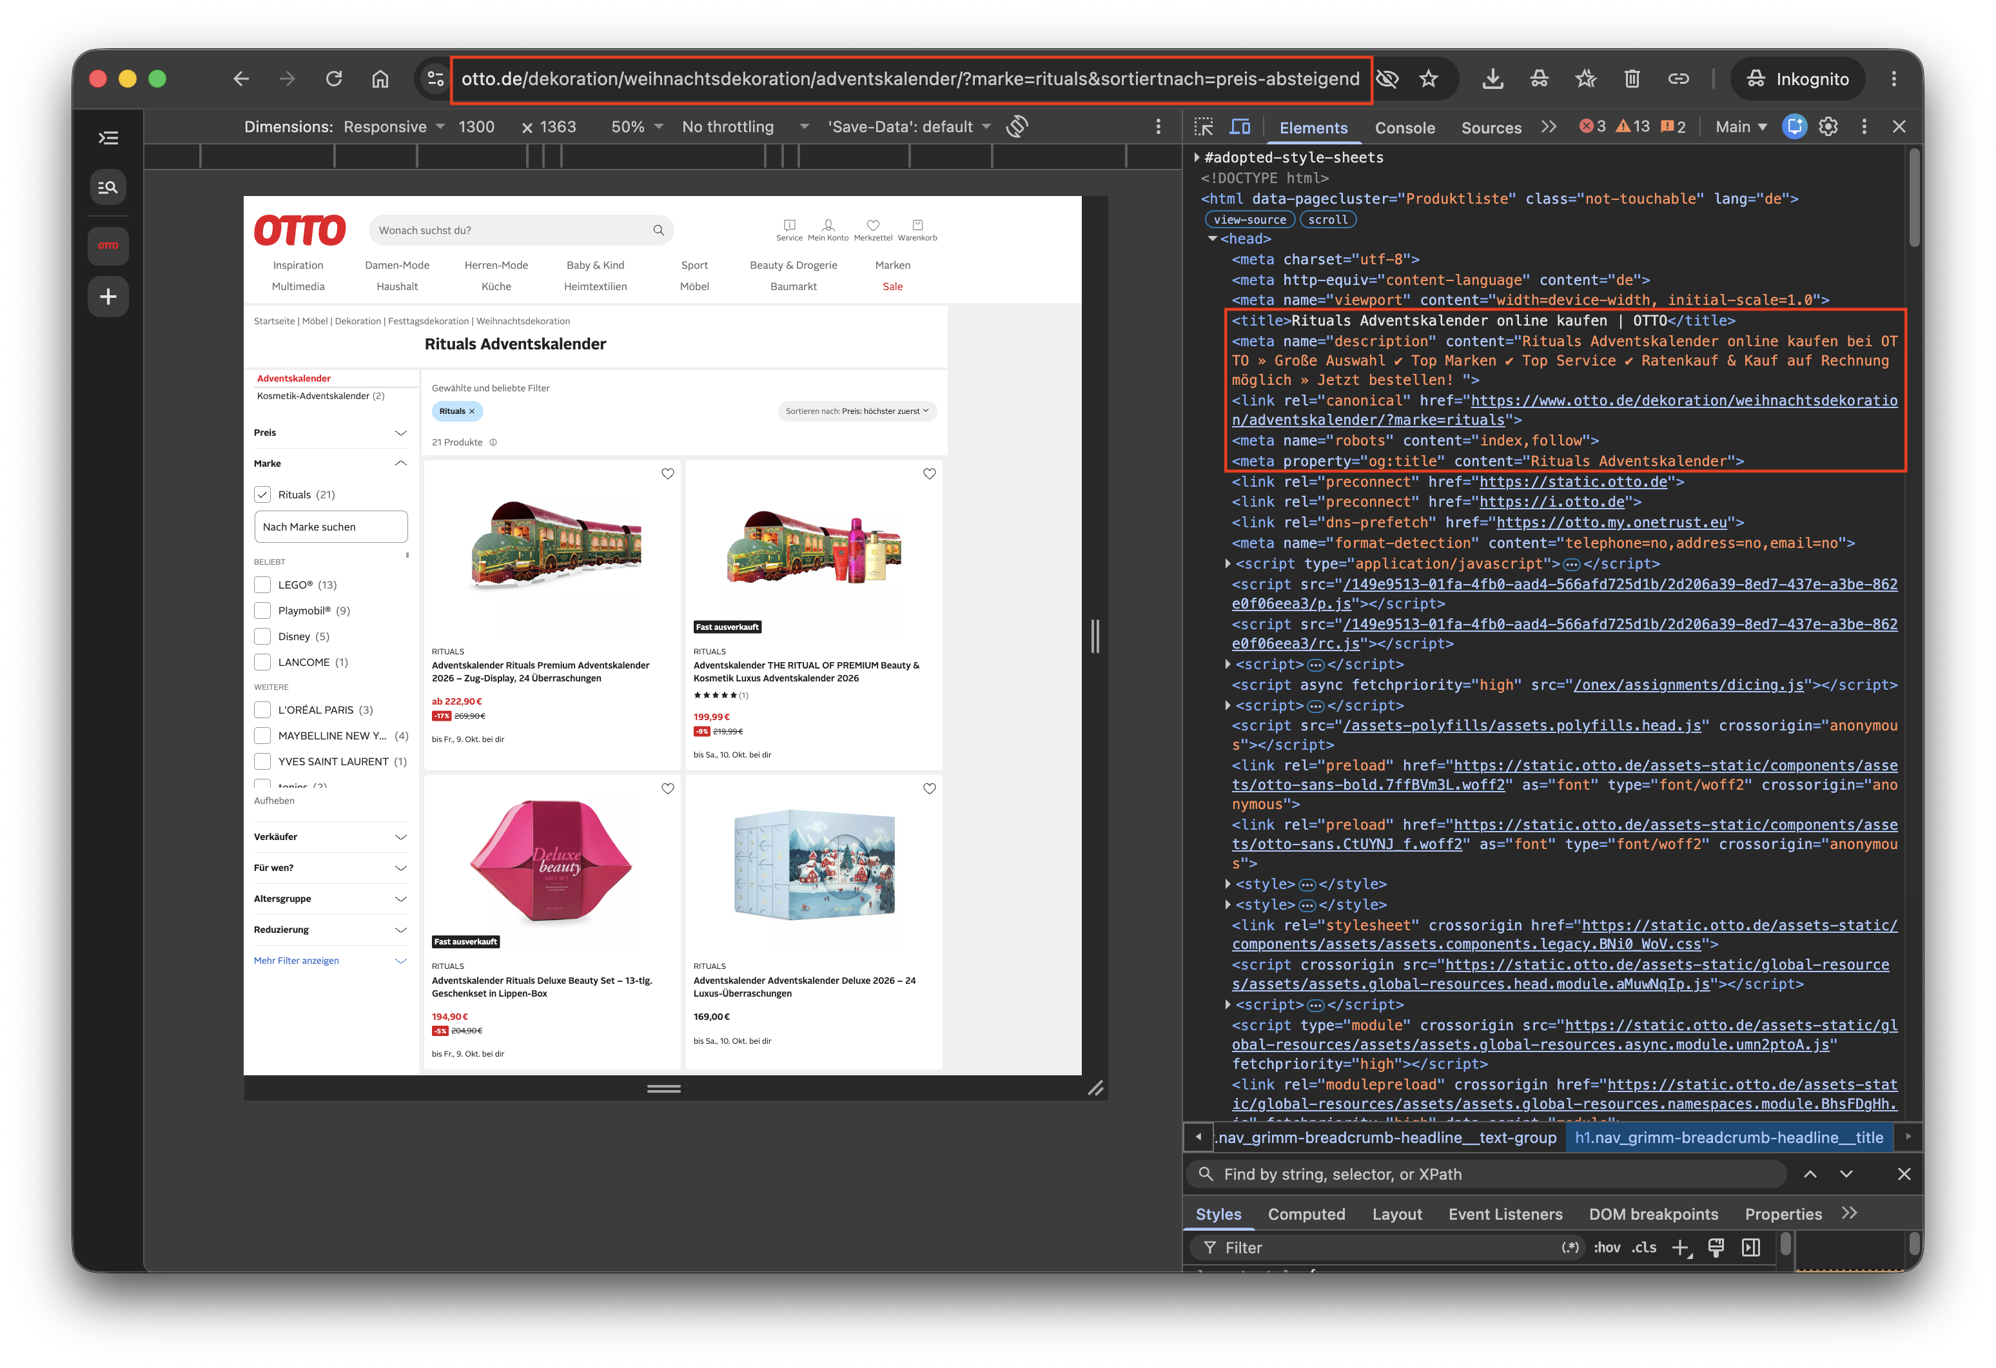The height and width of the screenshot is (1368, 1996).
Task: Expand the Preis filter section
Action: click(331, 433)
